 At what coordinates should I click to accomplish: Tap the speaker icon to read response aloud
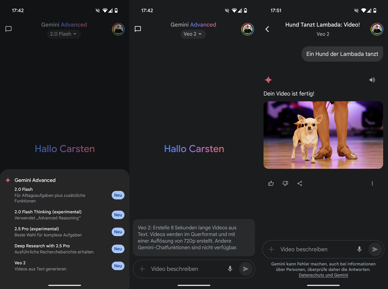pyautogui.click(x=372, y=80)
